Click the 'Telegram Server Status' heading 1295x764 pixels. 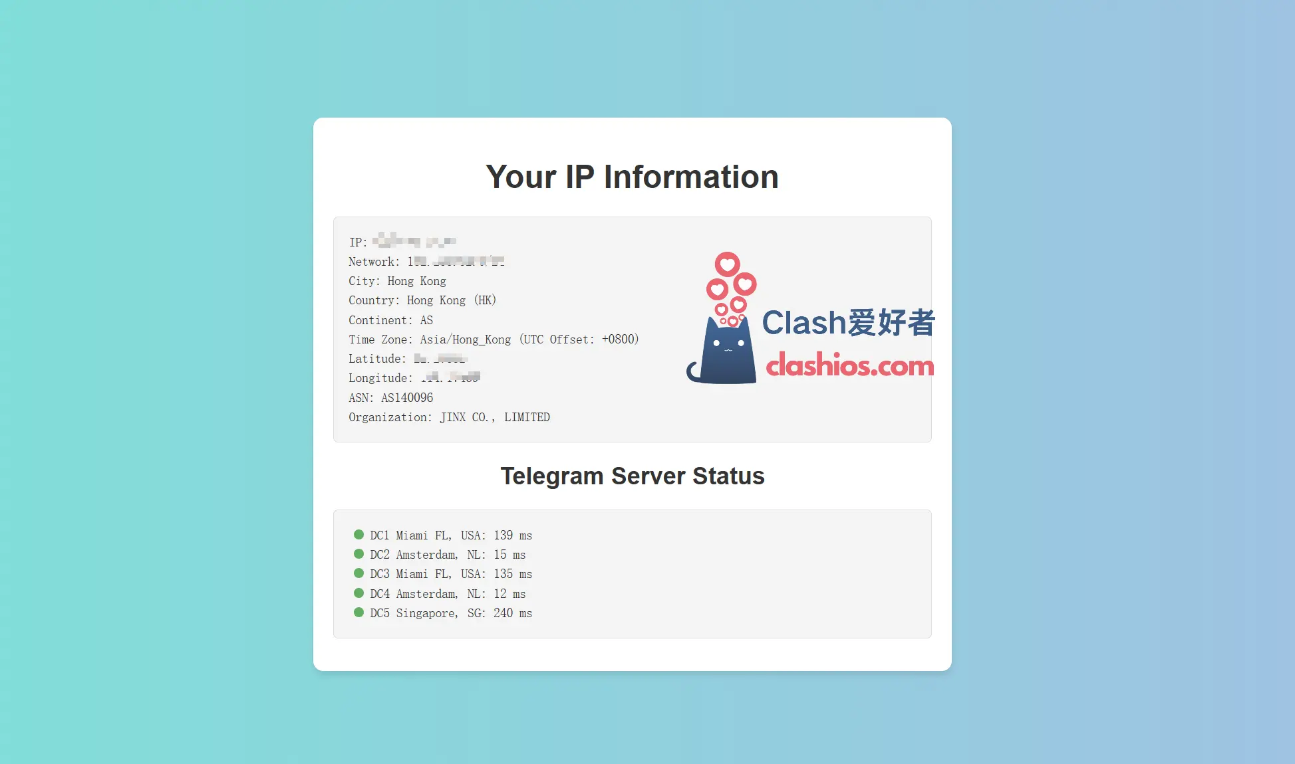[x=632, y=476]
